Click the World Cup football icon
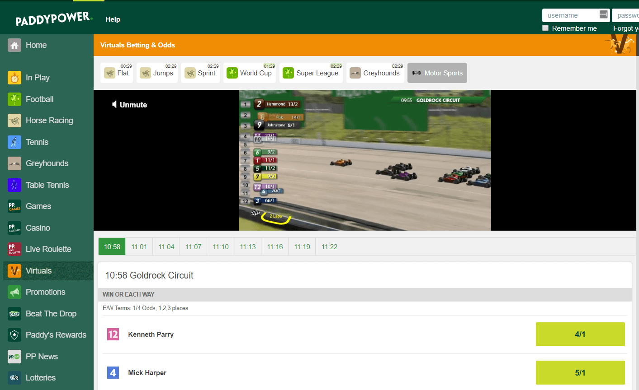 232,73
